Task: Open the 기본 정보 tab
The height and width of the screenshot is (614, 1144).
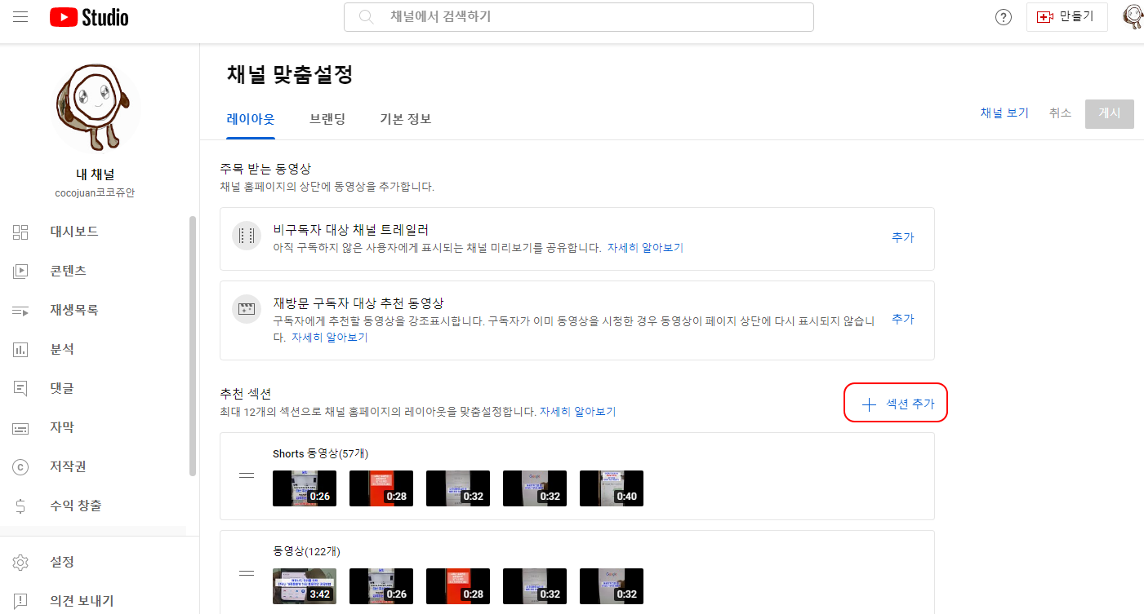Action: pos(406,119)
